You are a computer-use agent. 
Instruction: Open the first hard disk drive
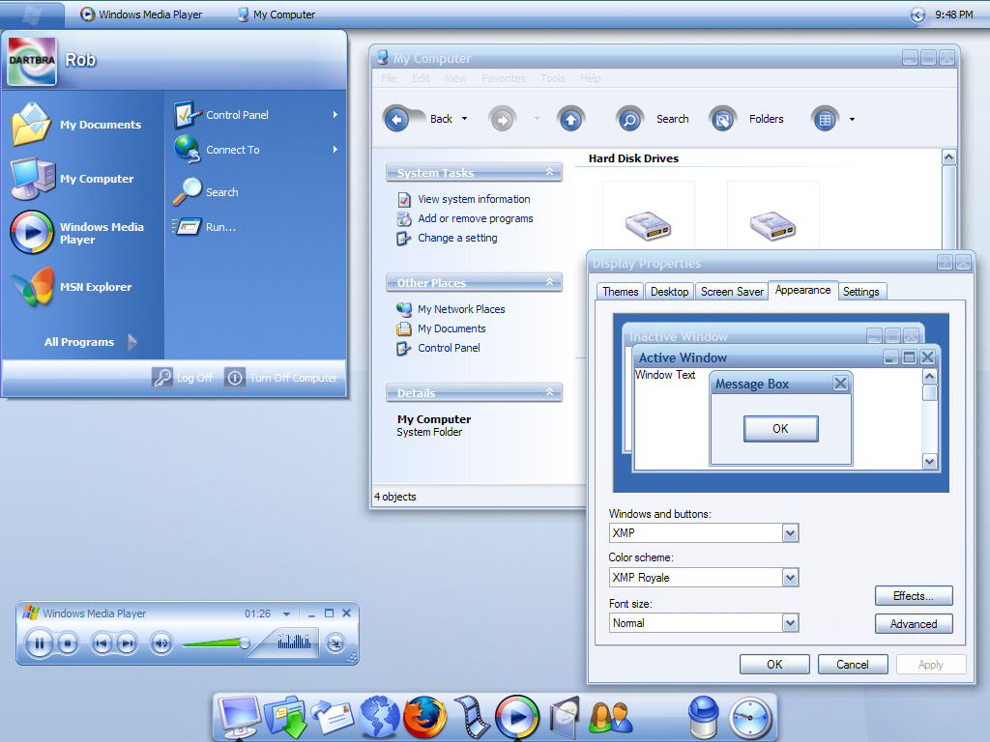(649, 225)
